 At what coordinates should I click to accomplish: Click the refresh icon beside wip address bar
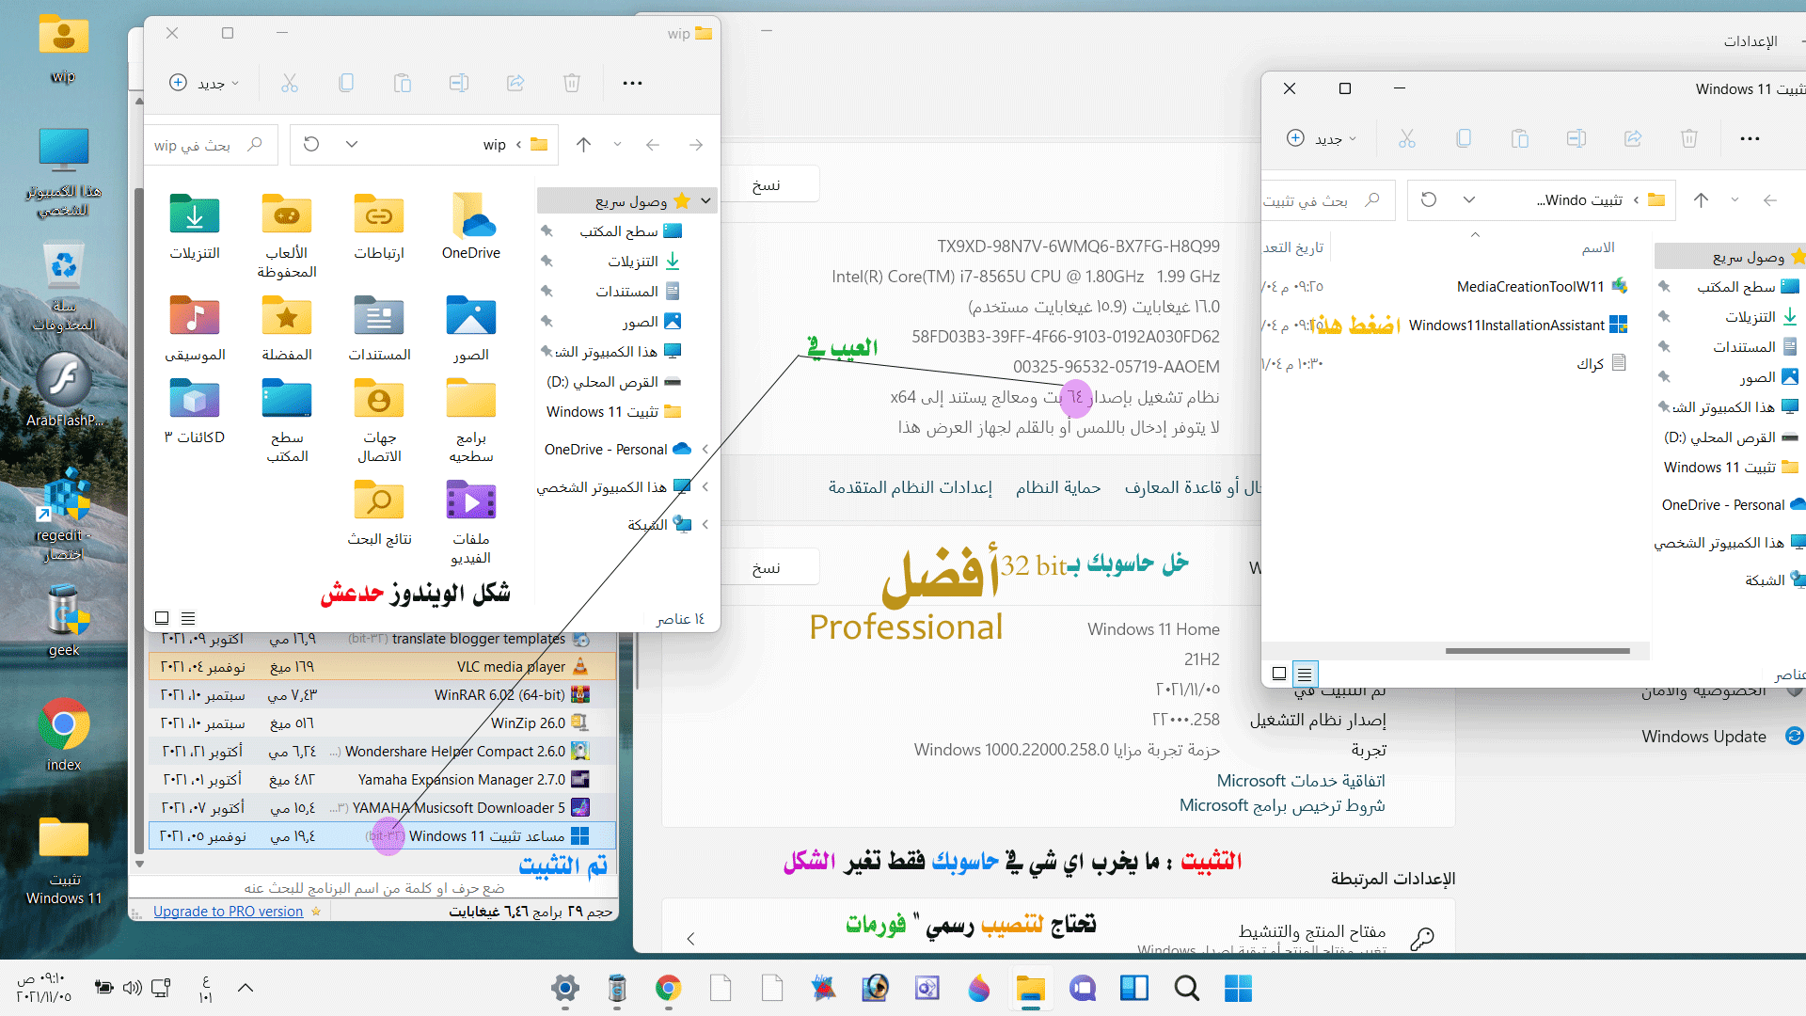click(x=311, y=144)
